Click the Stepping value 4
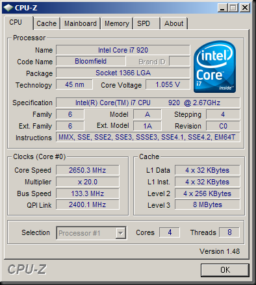256x285 pixels. click(x=223, y=114)
